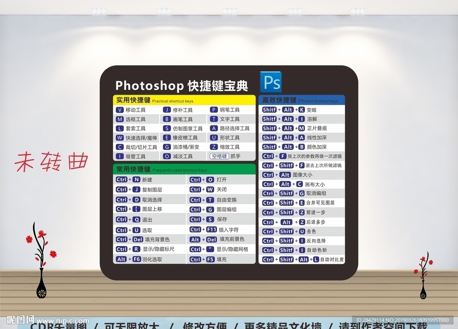Select the T key badge beside 文字工具

click(x=214, y=119)
